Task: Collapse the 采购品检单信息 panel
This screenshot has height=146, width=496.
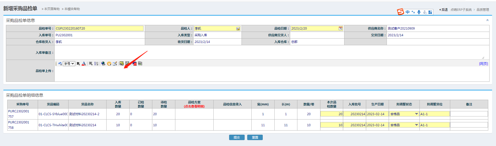Action: click(x=487, y=20)
